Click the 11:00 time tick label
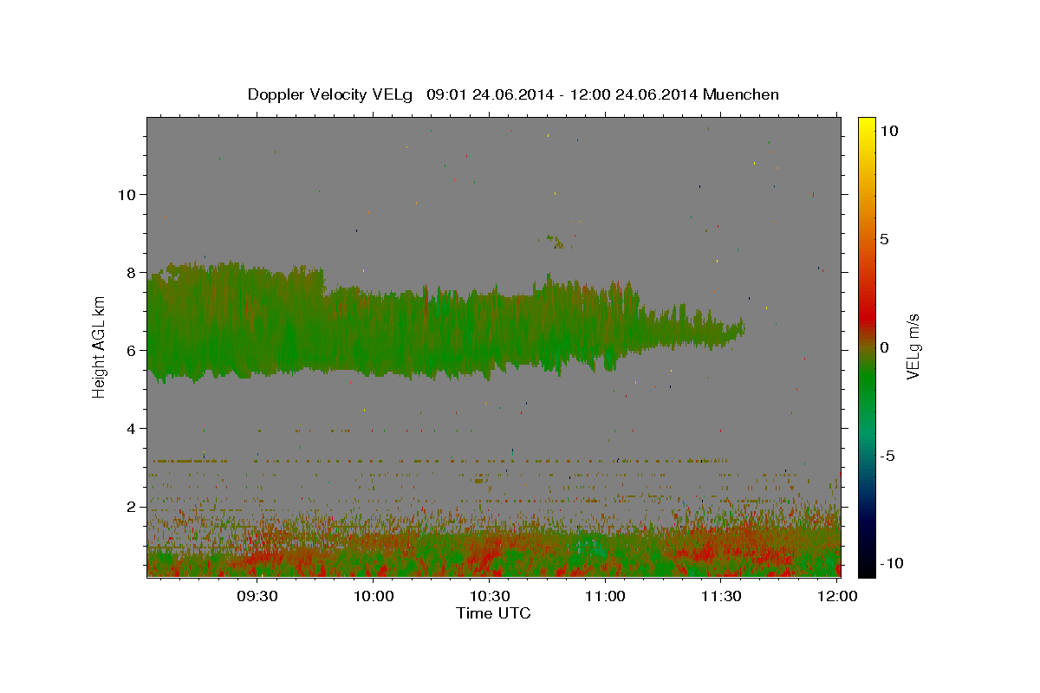Image resolution: width=1040 pixels, height=693 pixels. coord(606,597)
